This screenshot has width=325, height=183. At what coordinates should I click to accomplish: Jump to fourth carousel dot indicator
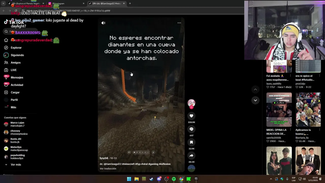click(142, 152)
